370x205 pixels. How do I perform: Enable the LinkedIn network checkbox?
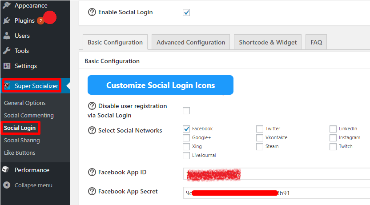[333, 129]
